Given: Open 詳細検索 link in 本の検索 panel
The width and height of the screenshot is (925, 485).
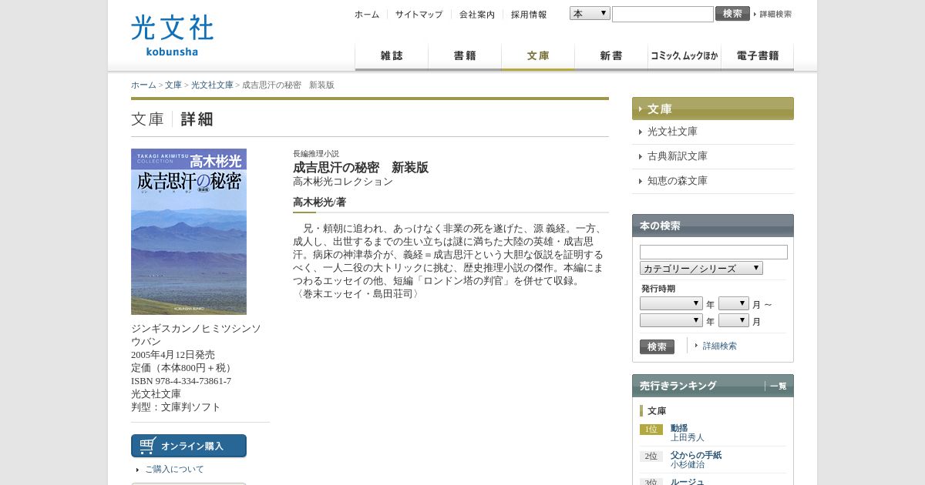Looking at the screenshot, I should [720, 346].
